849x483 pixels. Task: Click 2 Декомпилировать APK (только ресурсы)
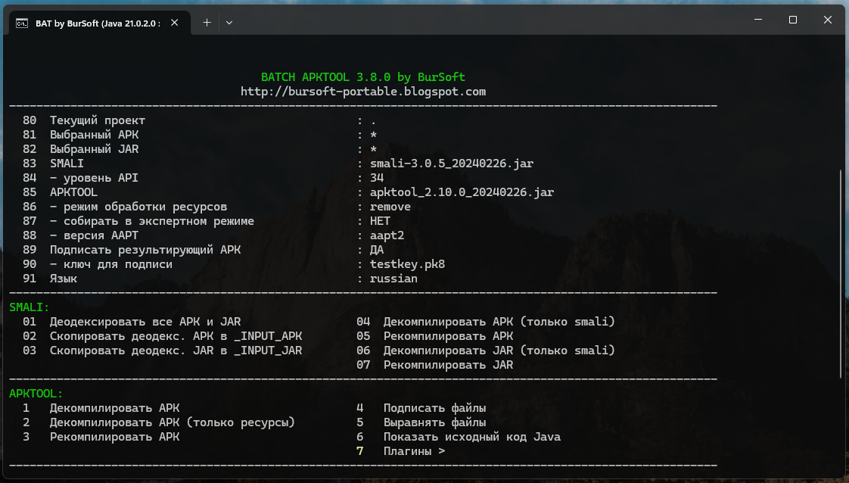pos(159,422)
